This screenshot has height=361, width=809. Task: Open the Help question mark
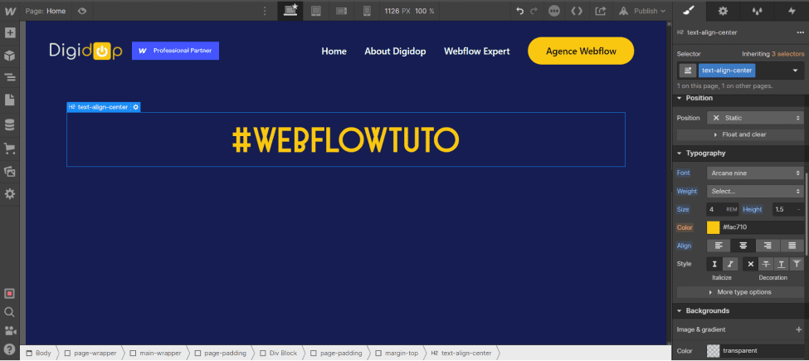9,349
